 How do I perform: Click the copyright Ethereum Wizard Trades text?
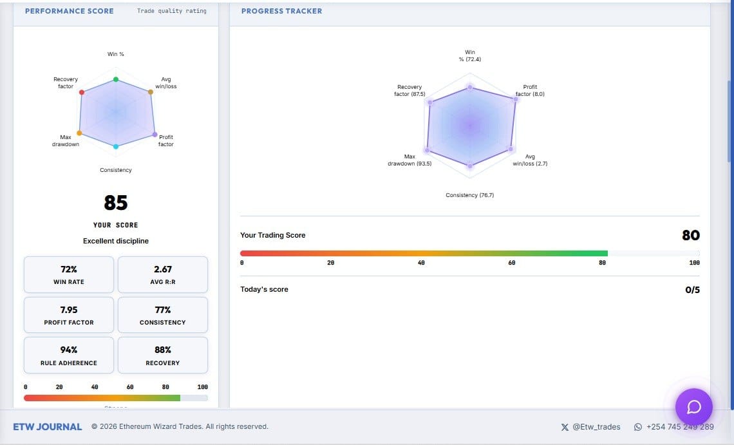pyautogui.click(x=180, y=427)
